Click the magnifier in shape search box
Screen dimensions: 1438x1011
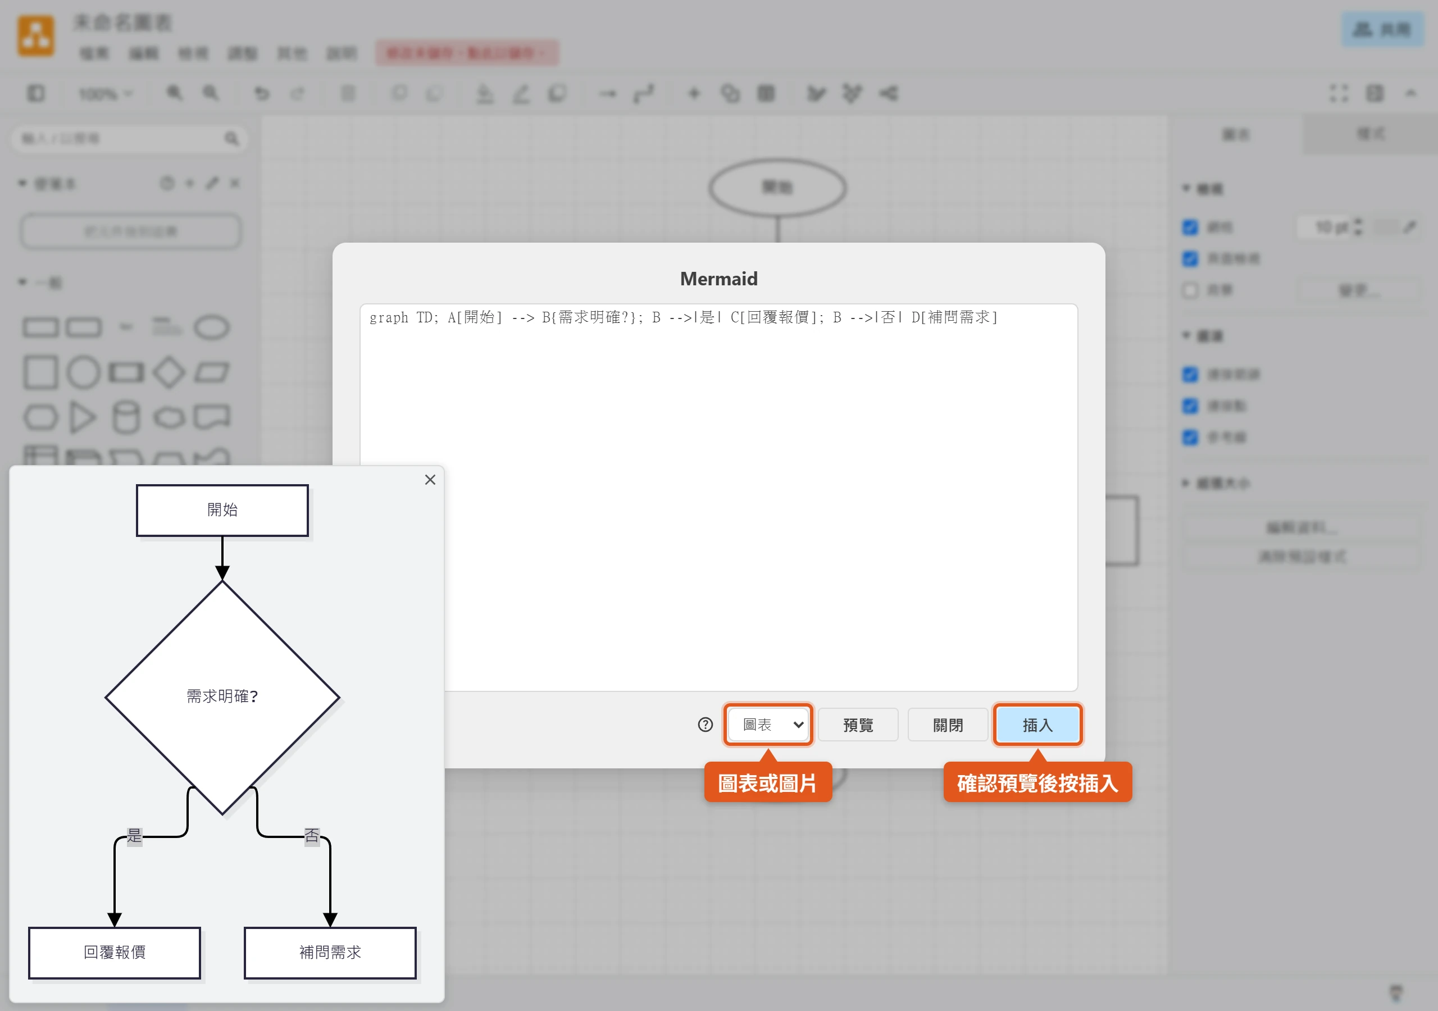point(232,138)
